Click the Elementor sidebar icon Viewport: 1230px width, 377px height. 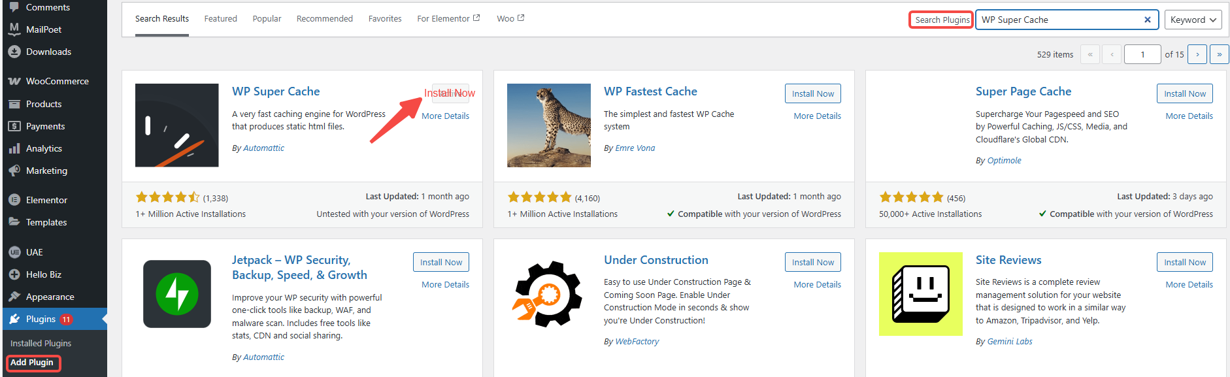14,200
